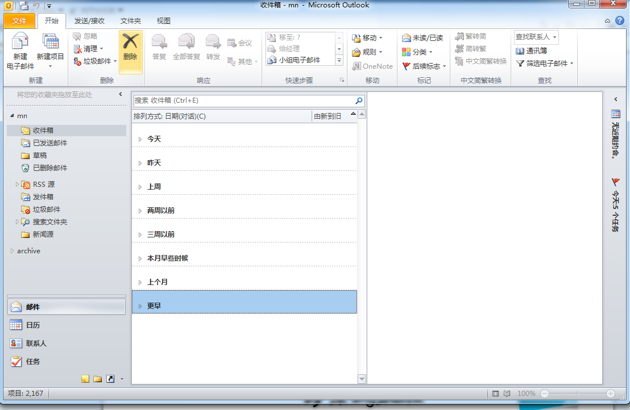Switch to the 开始 tab

click(51, 20)
